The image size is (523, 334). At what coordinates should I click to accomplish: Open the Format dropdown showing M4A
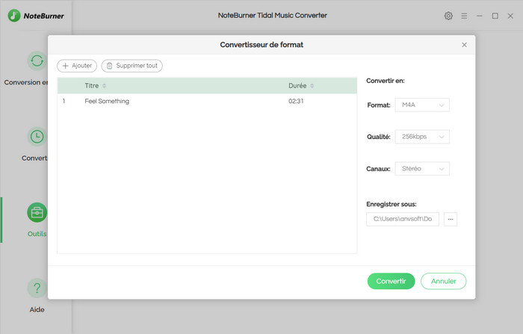coord(422,105)
